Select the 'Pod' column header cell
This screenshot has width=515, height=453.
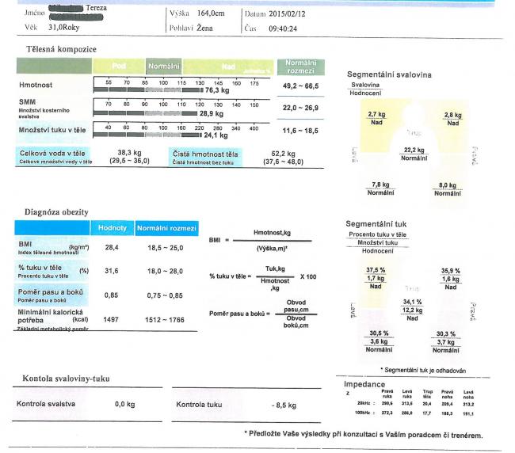click(x=119, y=66)
